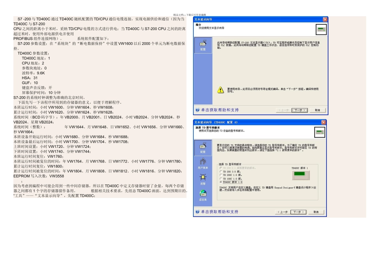Click the 简介 heading in the upper wizard
375x265 pixels.
pos(198,25)
